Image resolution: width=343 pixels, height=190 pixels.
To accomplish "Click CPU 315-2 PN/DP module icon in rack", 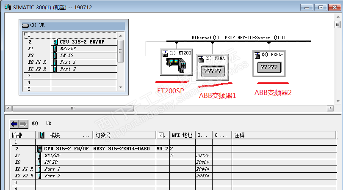I will tap(55, 42).
